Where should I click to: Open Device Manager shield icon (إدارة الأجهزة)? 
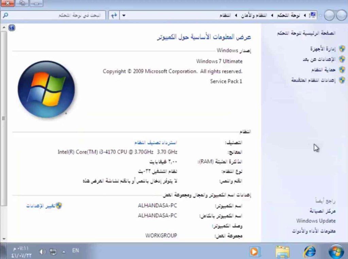342,49
